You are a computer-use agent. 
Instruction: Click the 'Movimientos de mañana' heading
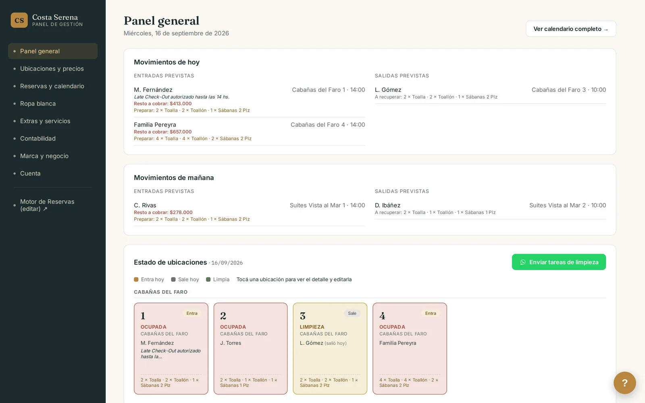(x=174, y=178)
